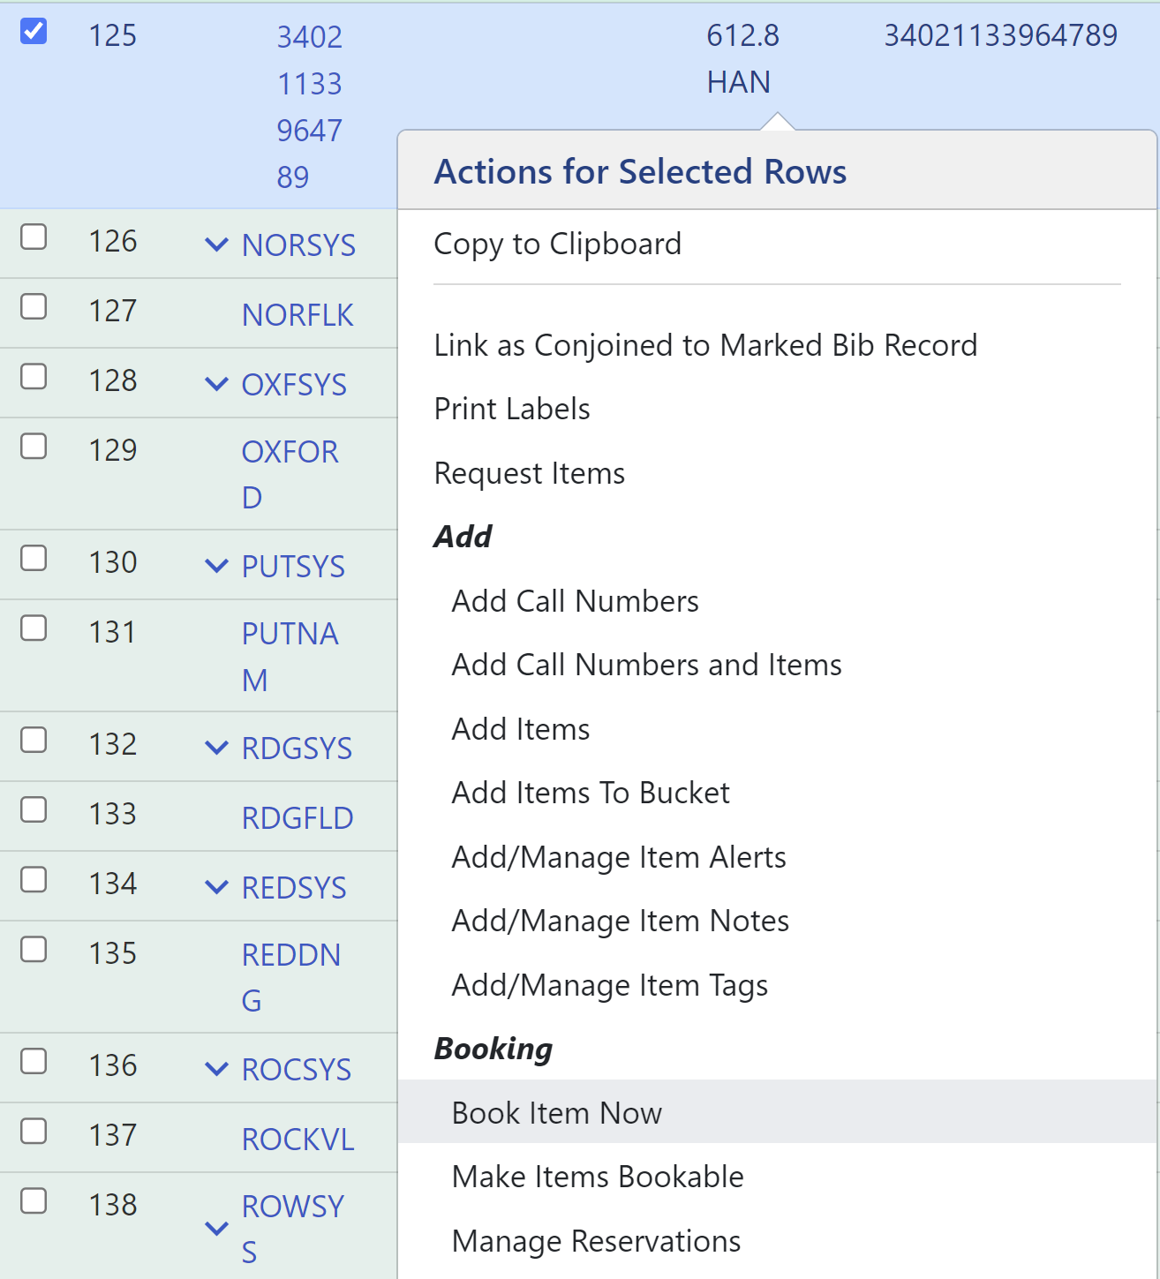Check the checkbox for row 137
The height and width of the screenshot is (1279, 1160).
tap(34, 1130)
